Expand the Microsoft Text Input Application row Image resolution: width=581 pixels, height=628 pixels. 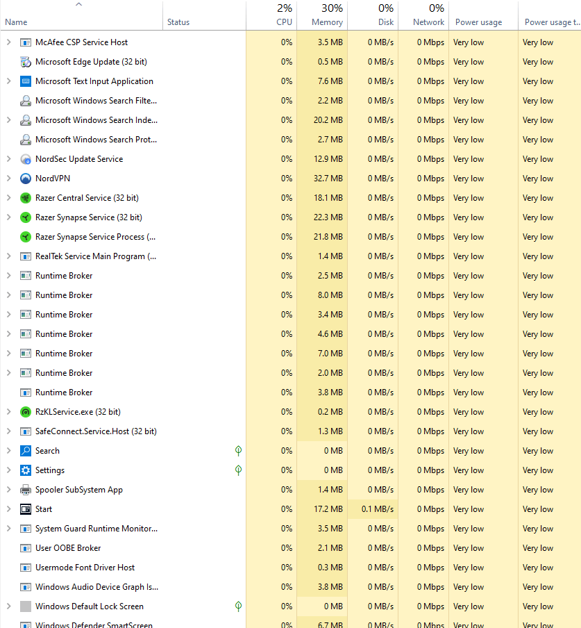click(x=9, y=81)
